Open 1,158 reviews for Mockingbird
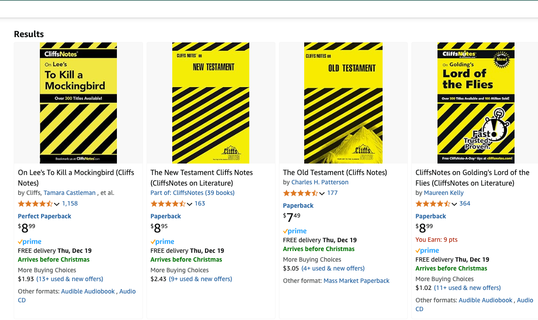Viewport: 538px width, 320px height. [70, 204]
